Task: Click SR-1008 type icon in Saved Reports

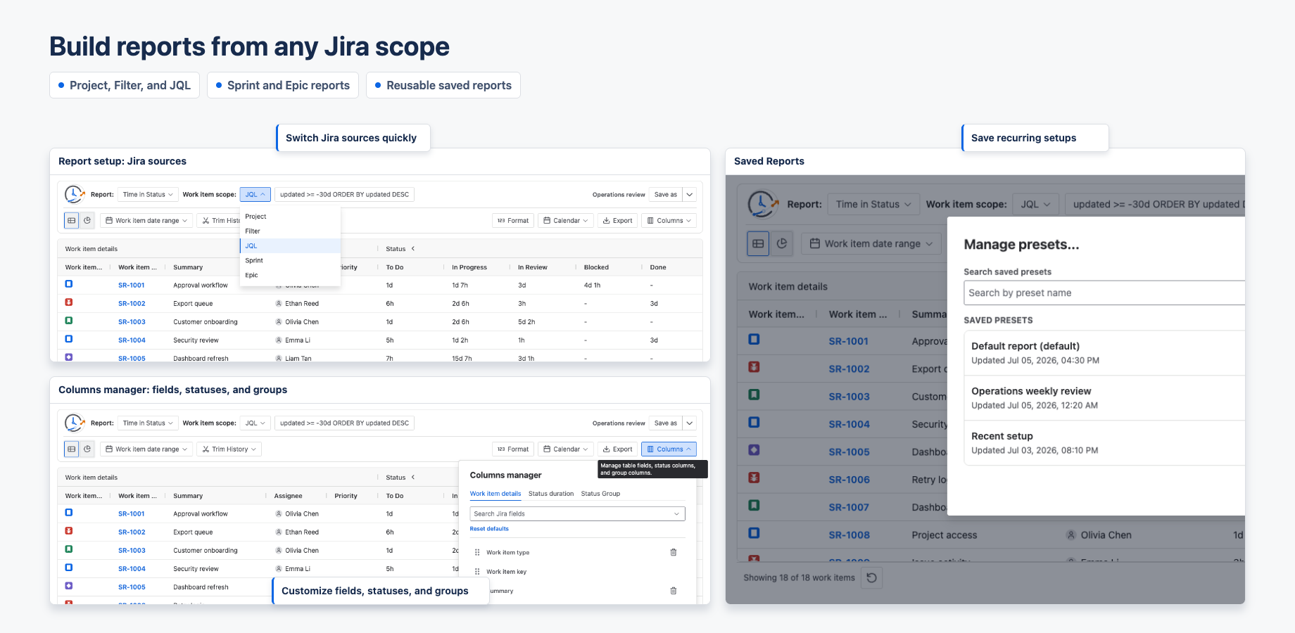Action: tap(754, 533)
